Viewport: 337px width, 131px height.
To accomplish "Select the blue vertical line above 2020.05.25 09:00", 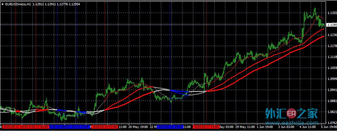I will point(170,63).
